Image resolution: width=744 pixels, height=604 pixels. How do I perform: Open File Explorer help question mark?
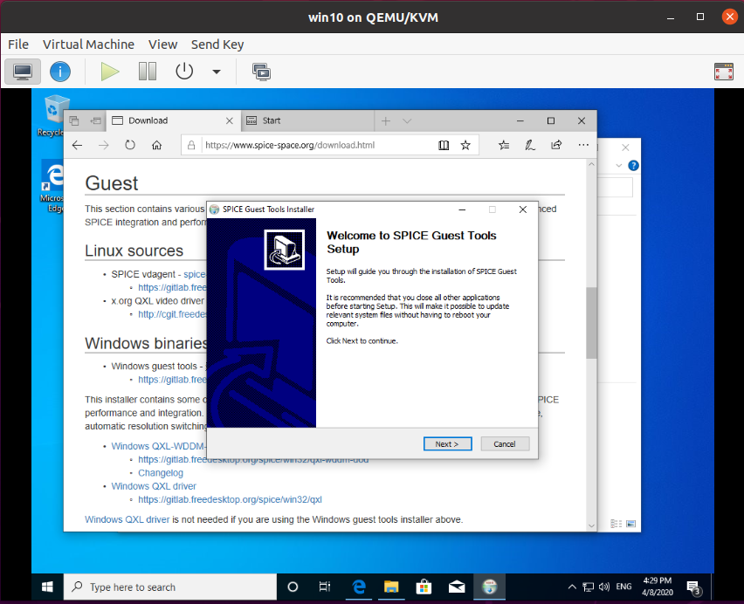click(633, 166)
